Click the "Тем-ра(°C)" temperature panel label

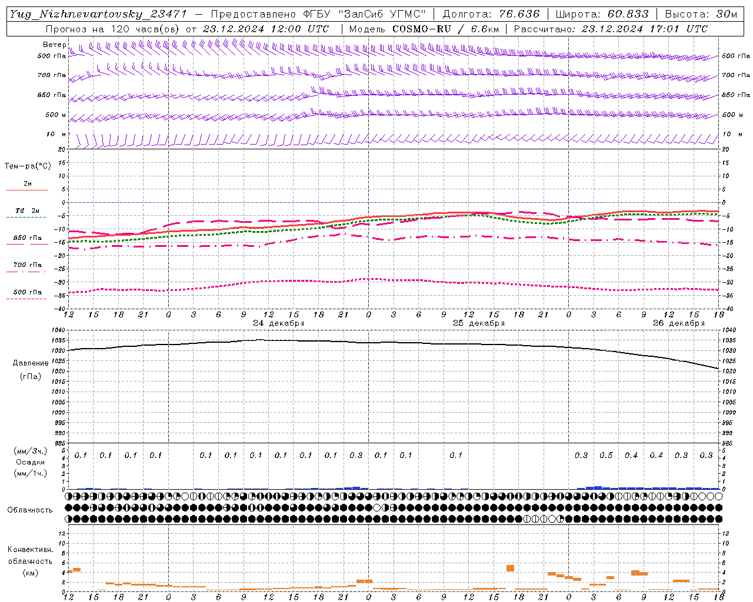(28, 166)
